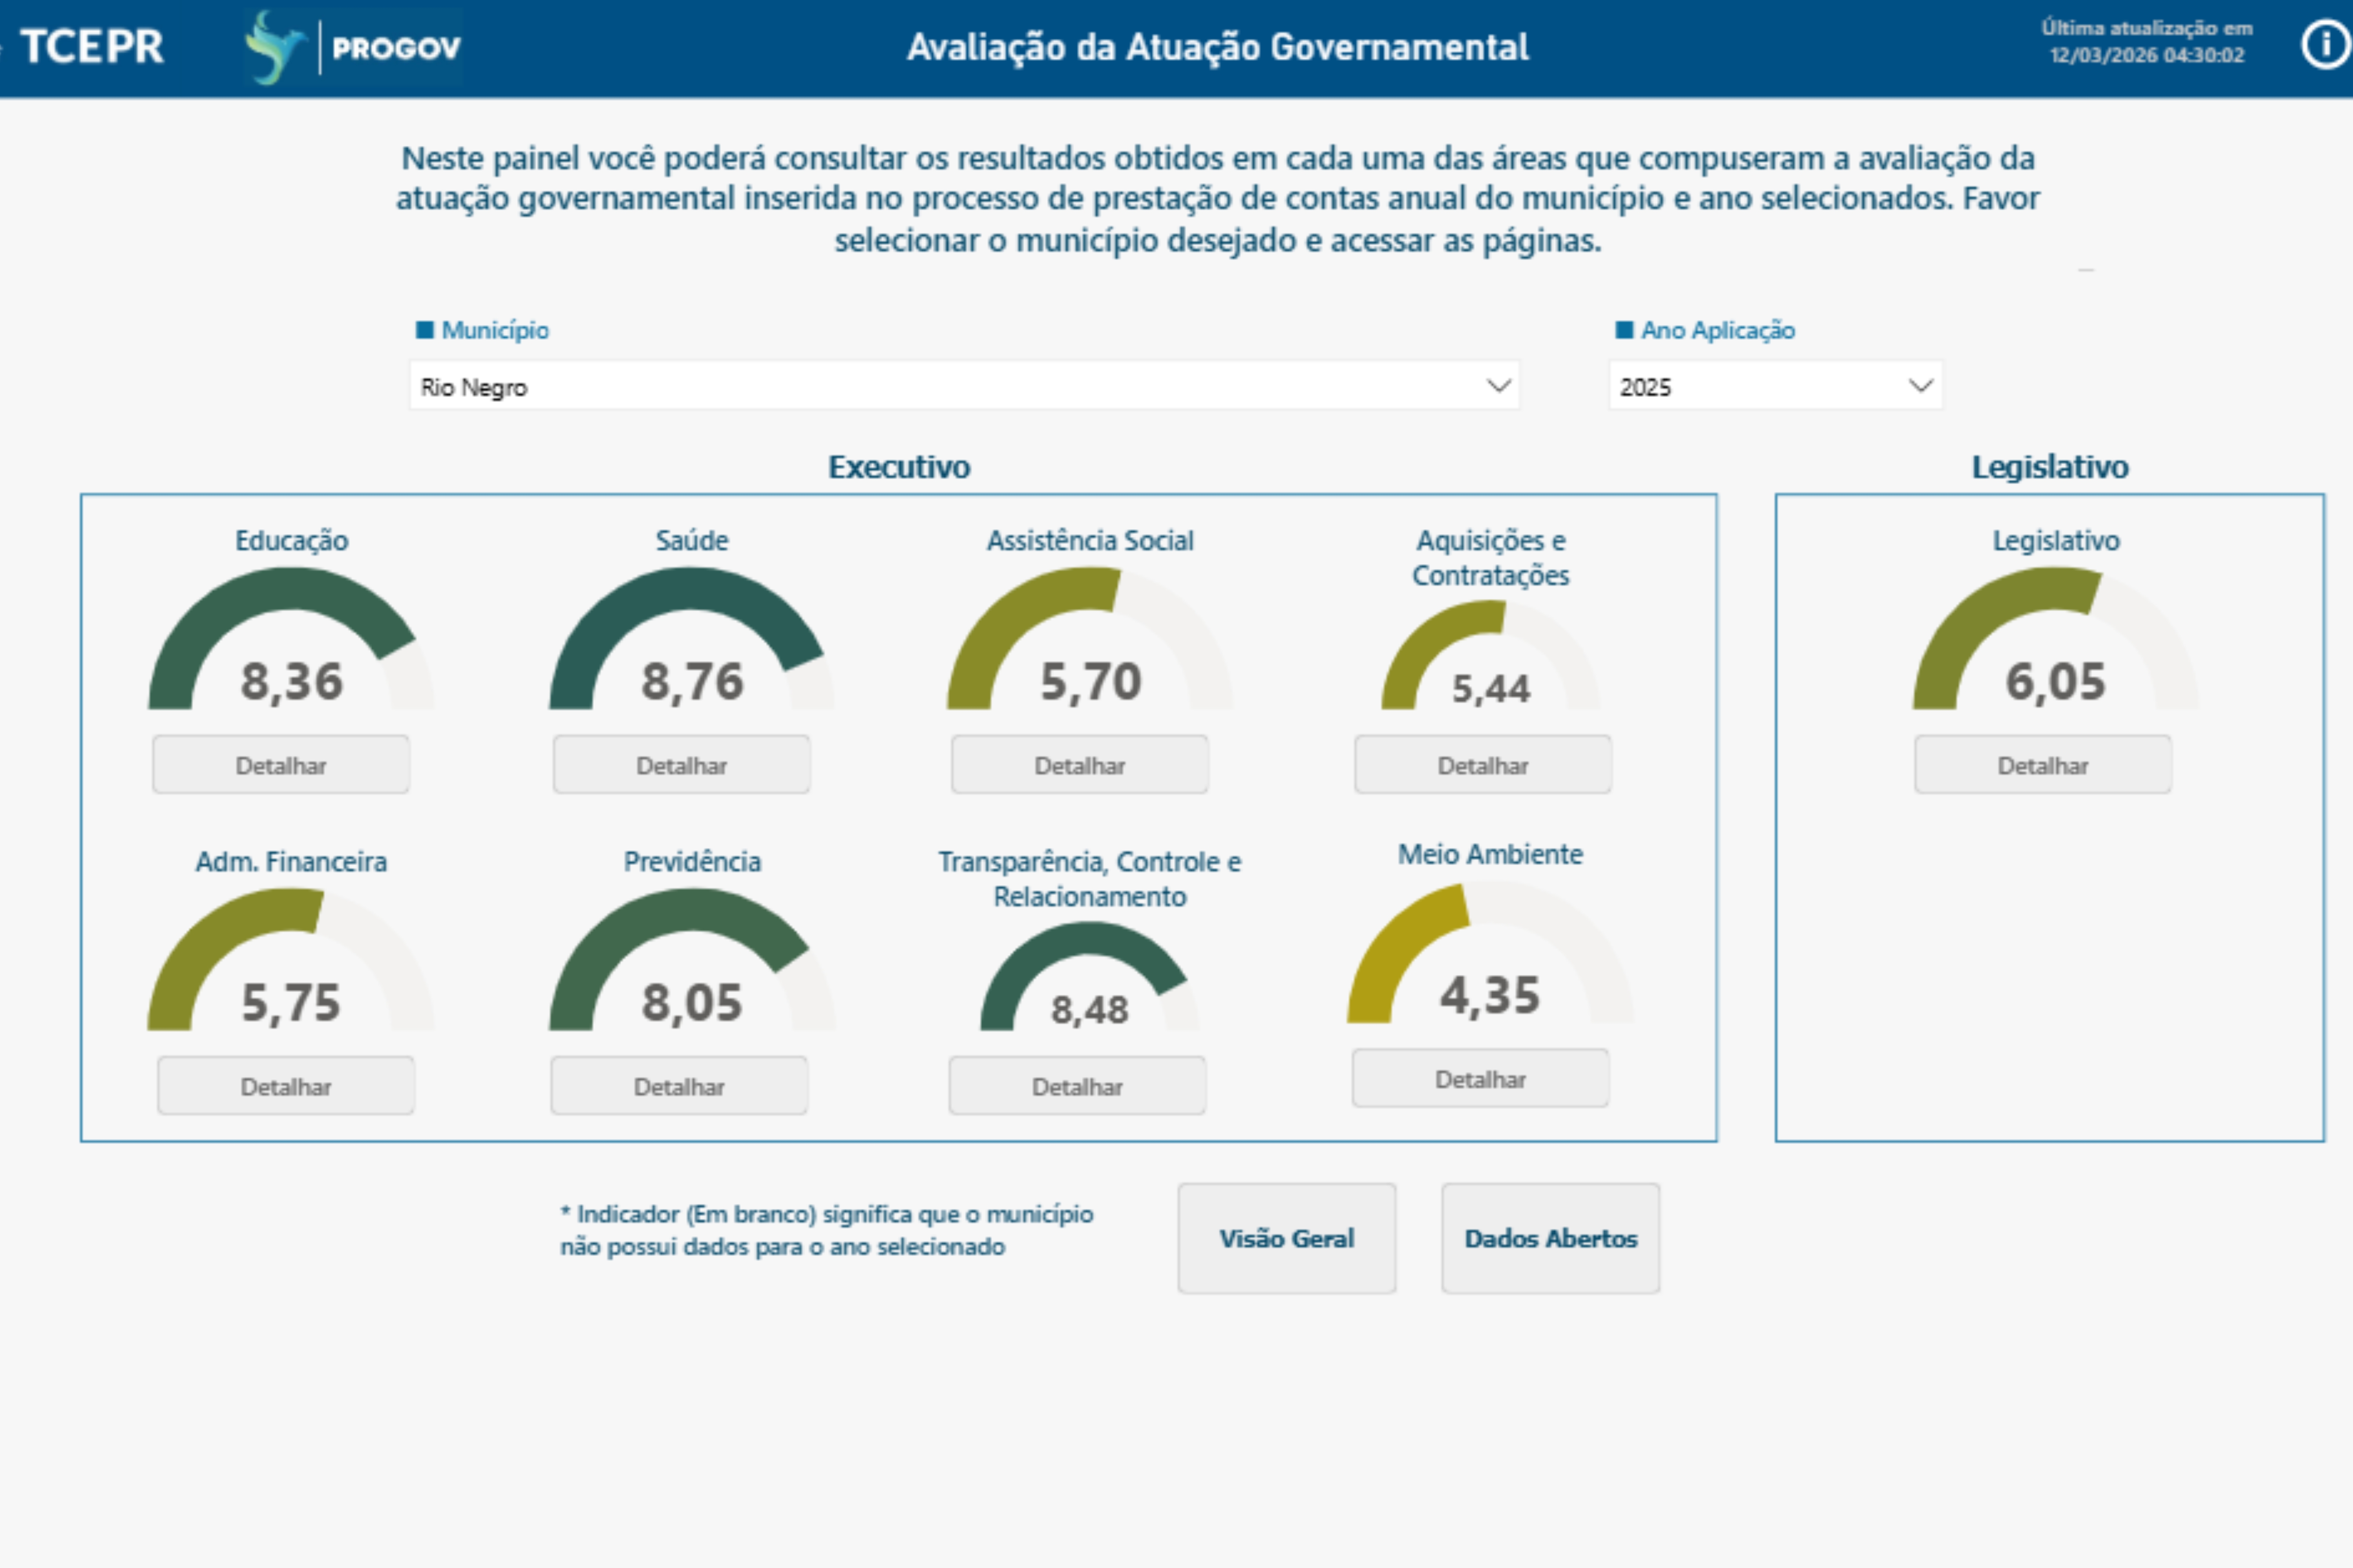The width and height of the screenshot is (2353, 1568).
Task: Go to Visão Geral page
Action: coord(1287,1238)
